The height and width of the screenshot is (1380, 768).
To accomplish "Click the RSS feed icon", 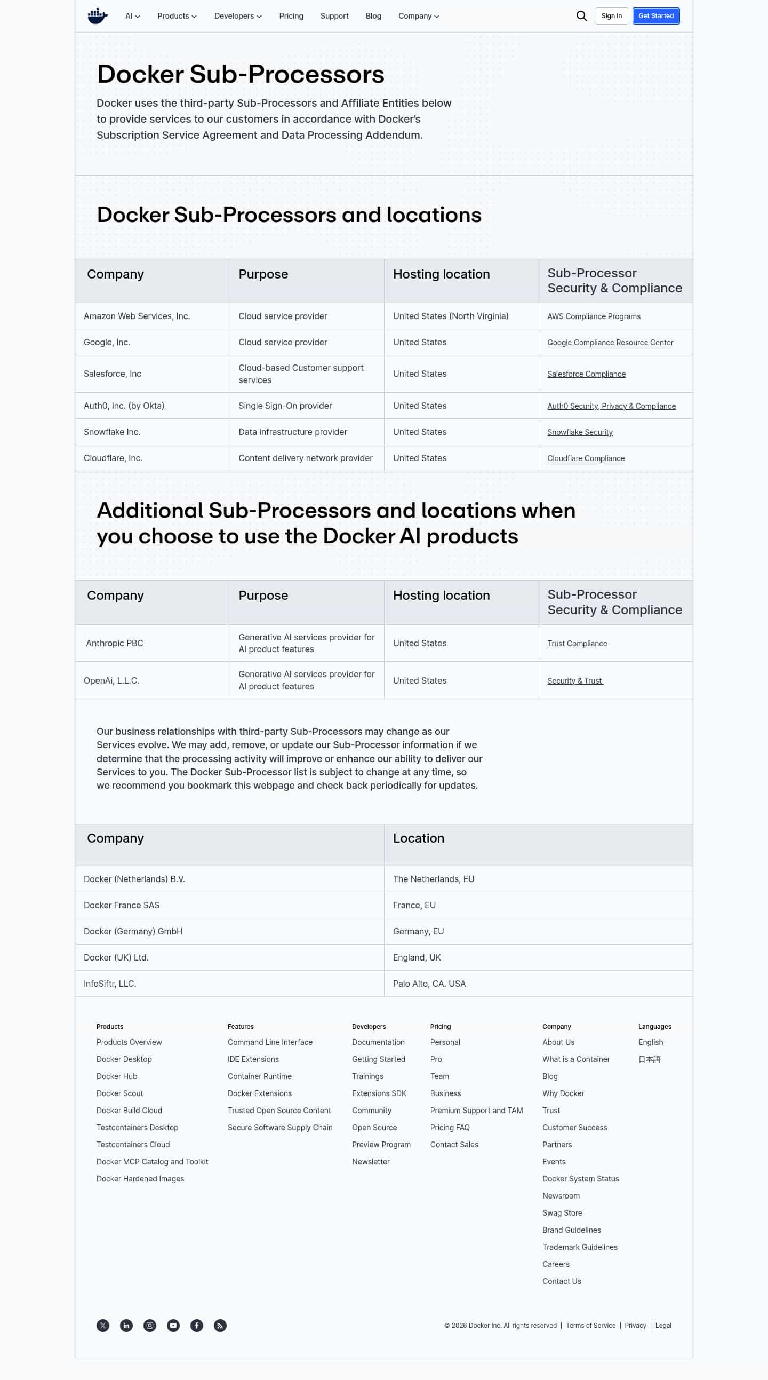I will 220,1326.
